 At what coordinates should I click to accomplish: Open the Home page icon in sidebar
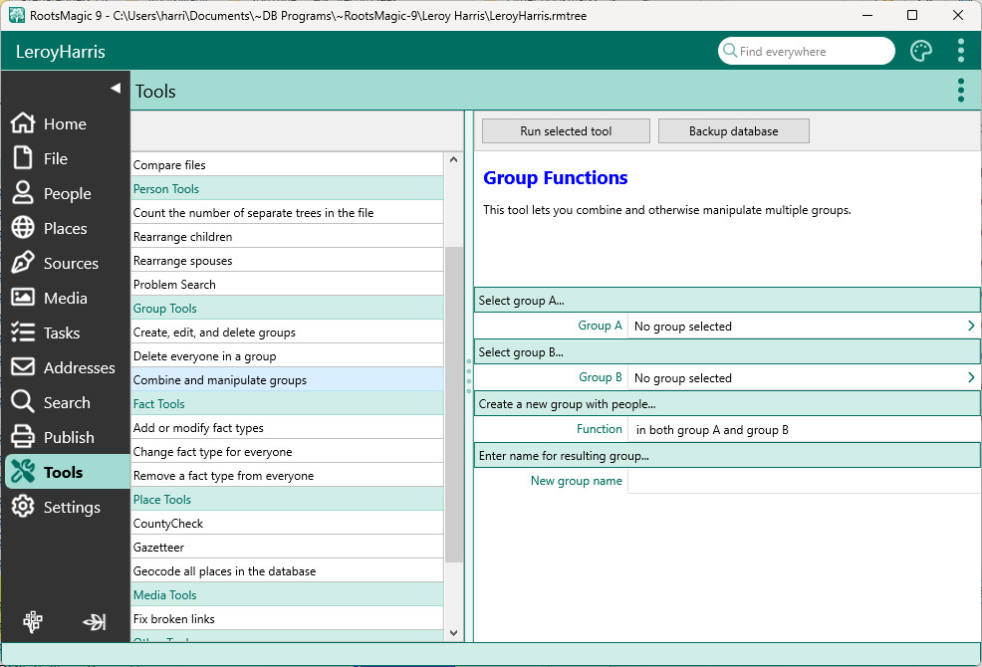23,124
